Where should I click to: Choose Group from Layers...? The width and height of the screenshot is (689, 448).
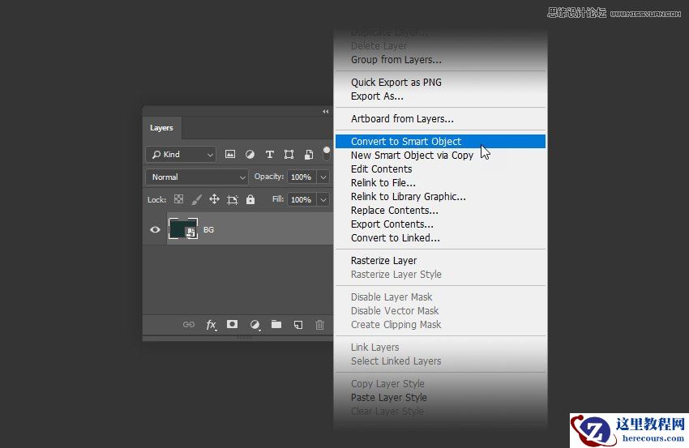[440, 60]
